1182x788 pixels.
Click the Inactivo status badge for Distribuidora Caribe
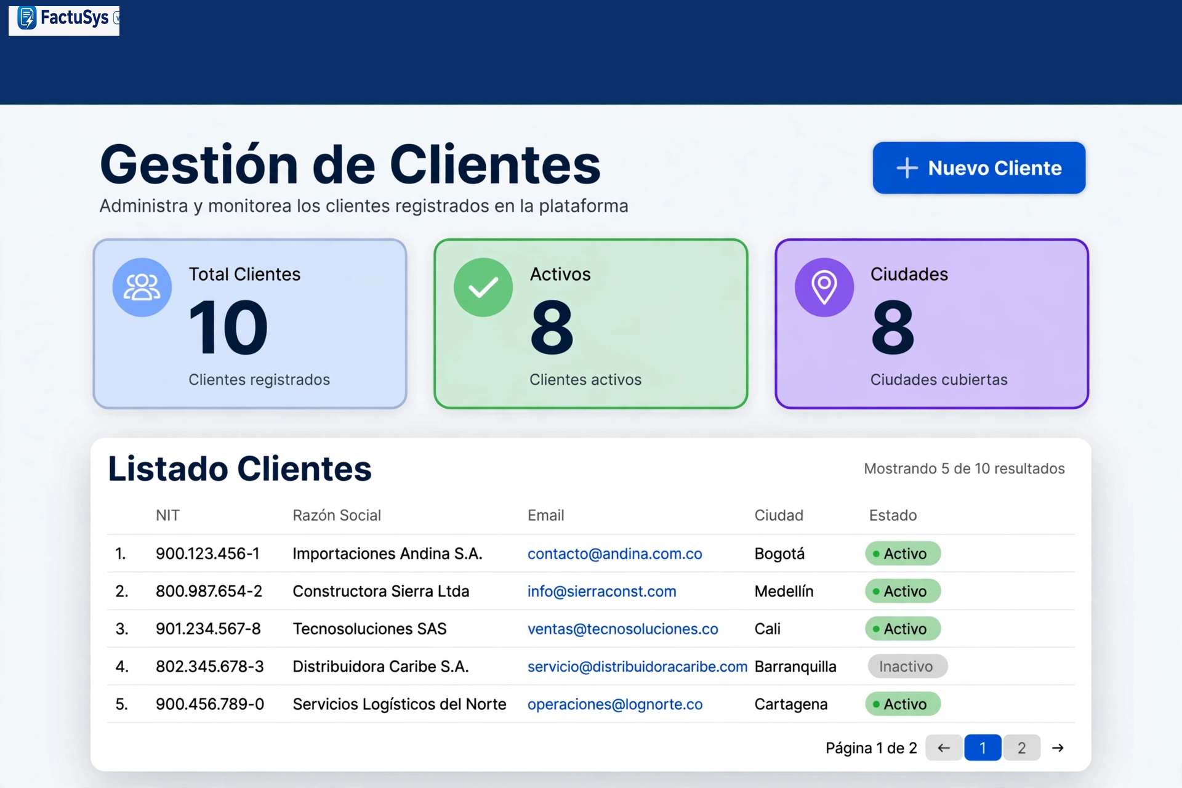click(907, 666)
